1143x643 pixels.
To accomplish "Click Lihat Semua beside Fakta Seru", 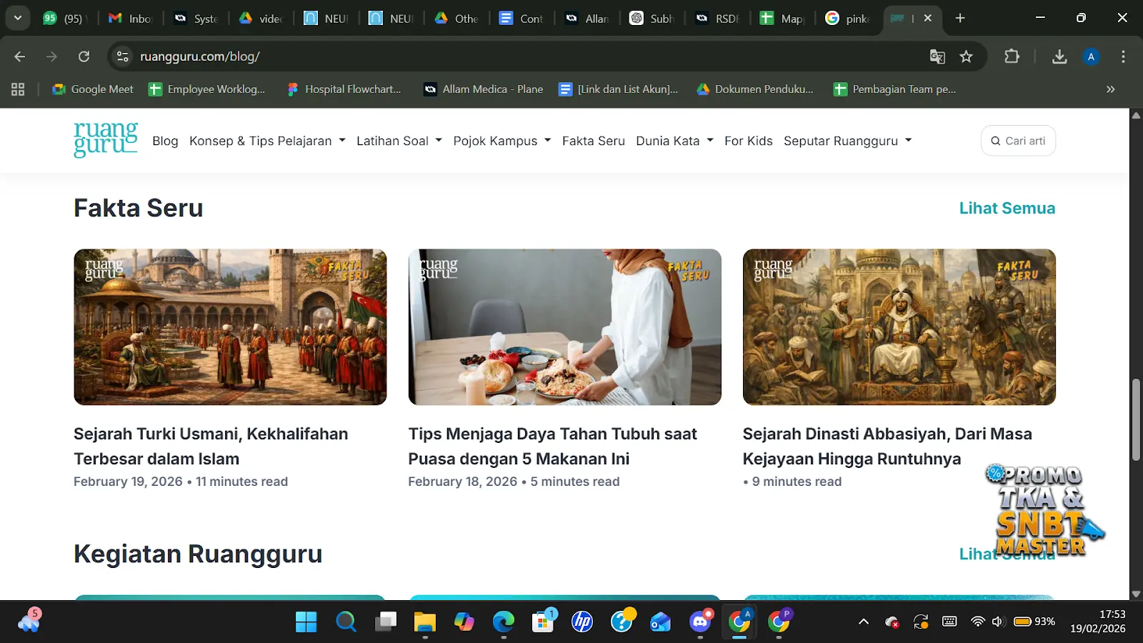I will pos(1007,208).
